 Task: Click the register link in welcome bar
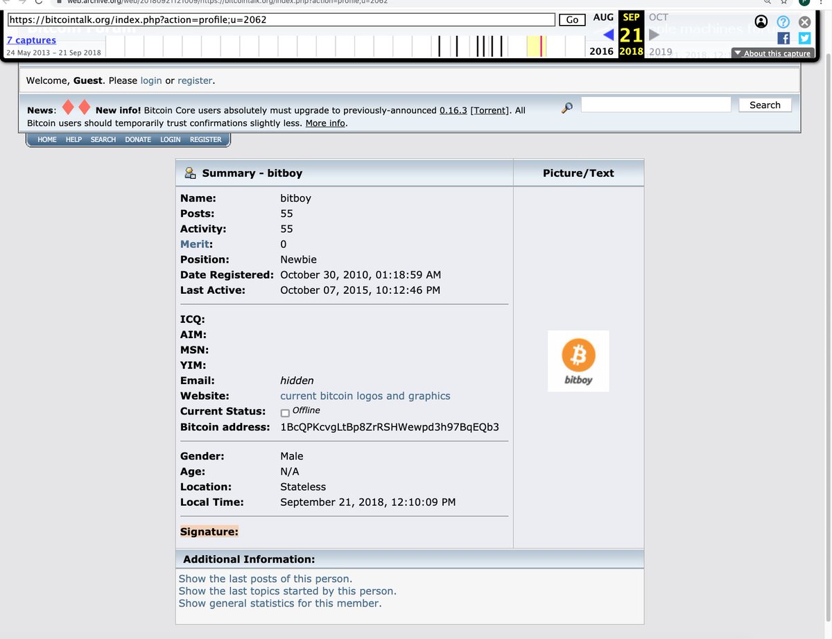[195, 80]
